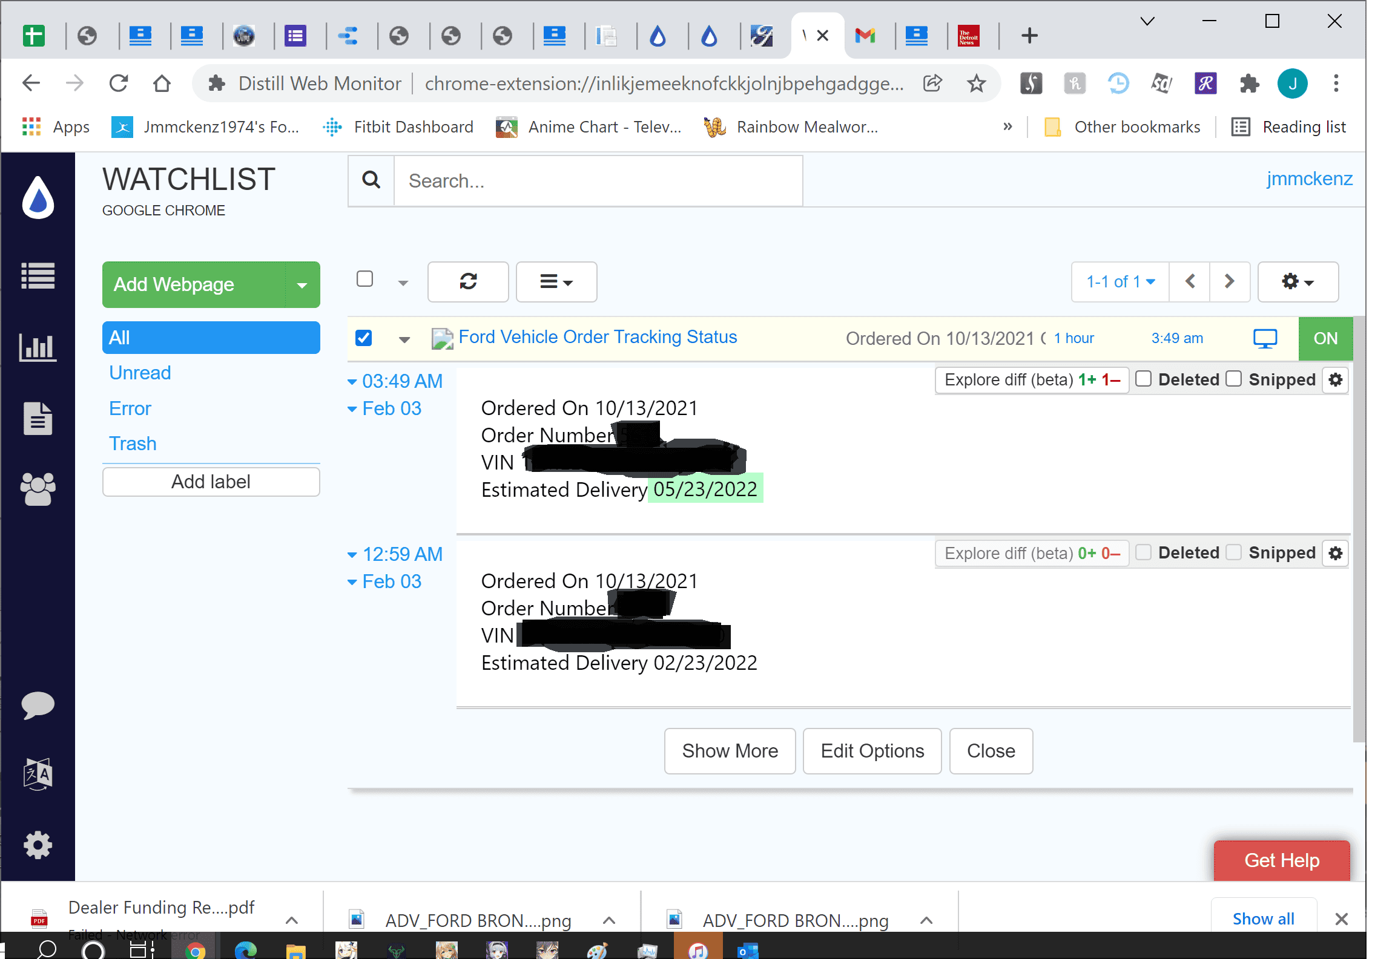Check Deleted for the 12:59 AM entry

[1143, 552]
